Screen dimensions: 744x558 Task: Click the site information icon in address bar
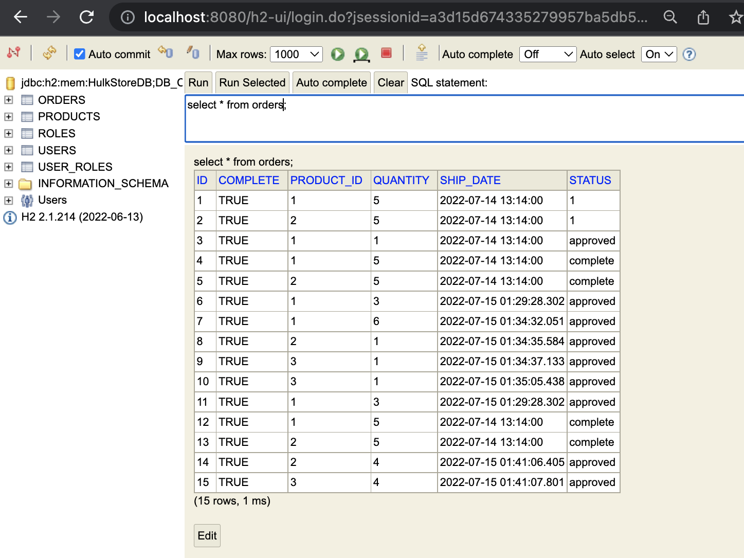(x=128, y=17)
